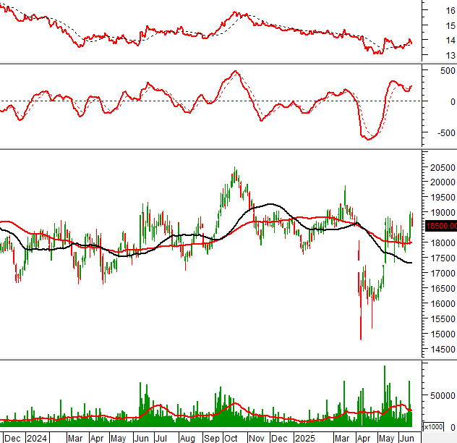Click the 13 label on top indicator axis
Image resolution: width=457 pixels, height=443 pixels.
450,55
